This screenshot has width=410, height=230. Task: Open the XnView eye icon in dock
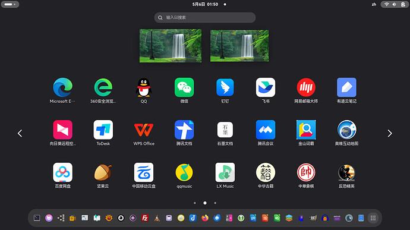click(x=109, y=218)
